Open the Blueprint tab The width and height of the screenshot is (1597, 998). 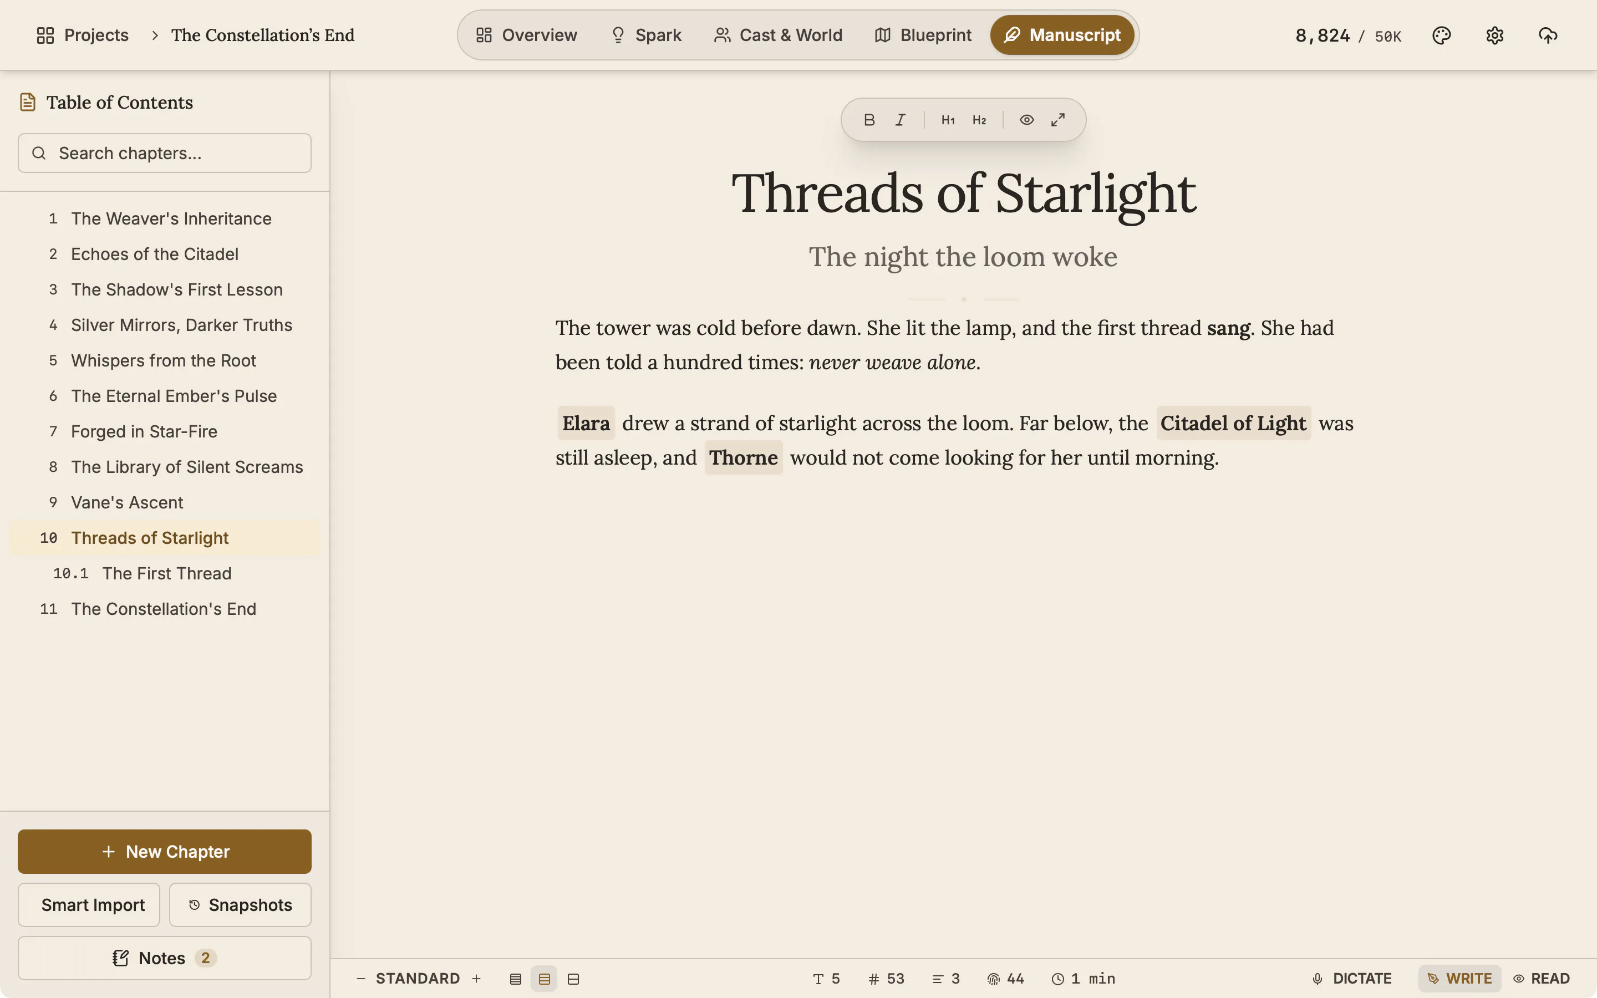tap(923, 35)
